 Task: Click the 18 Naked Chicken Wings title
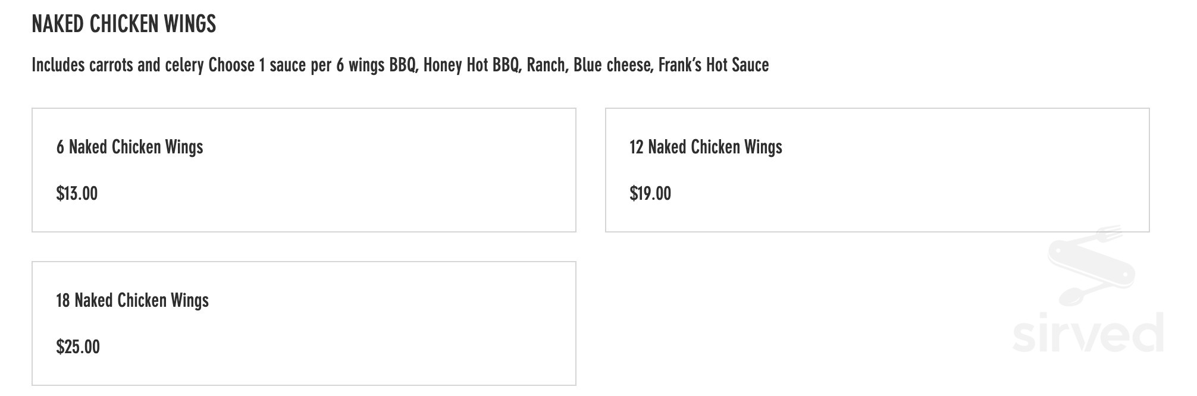pyautogui.click(x=132, y=300)
